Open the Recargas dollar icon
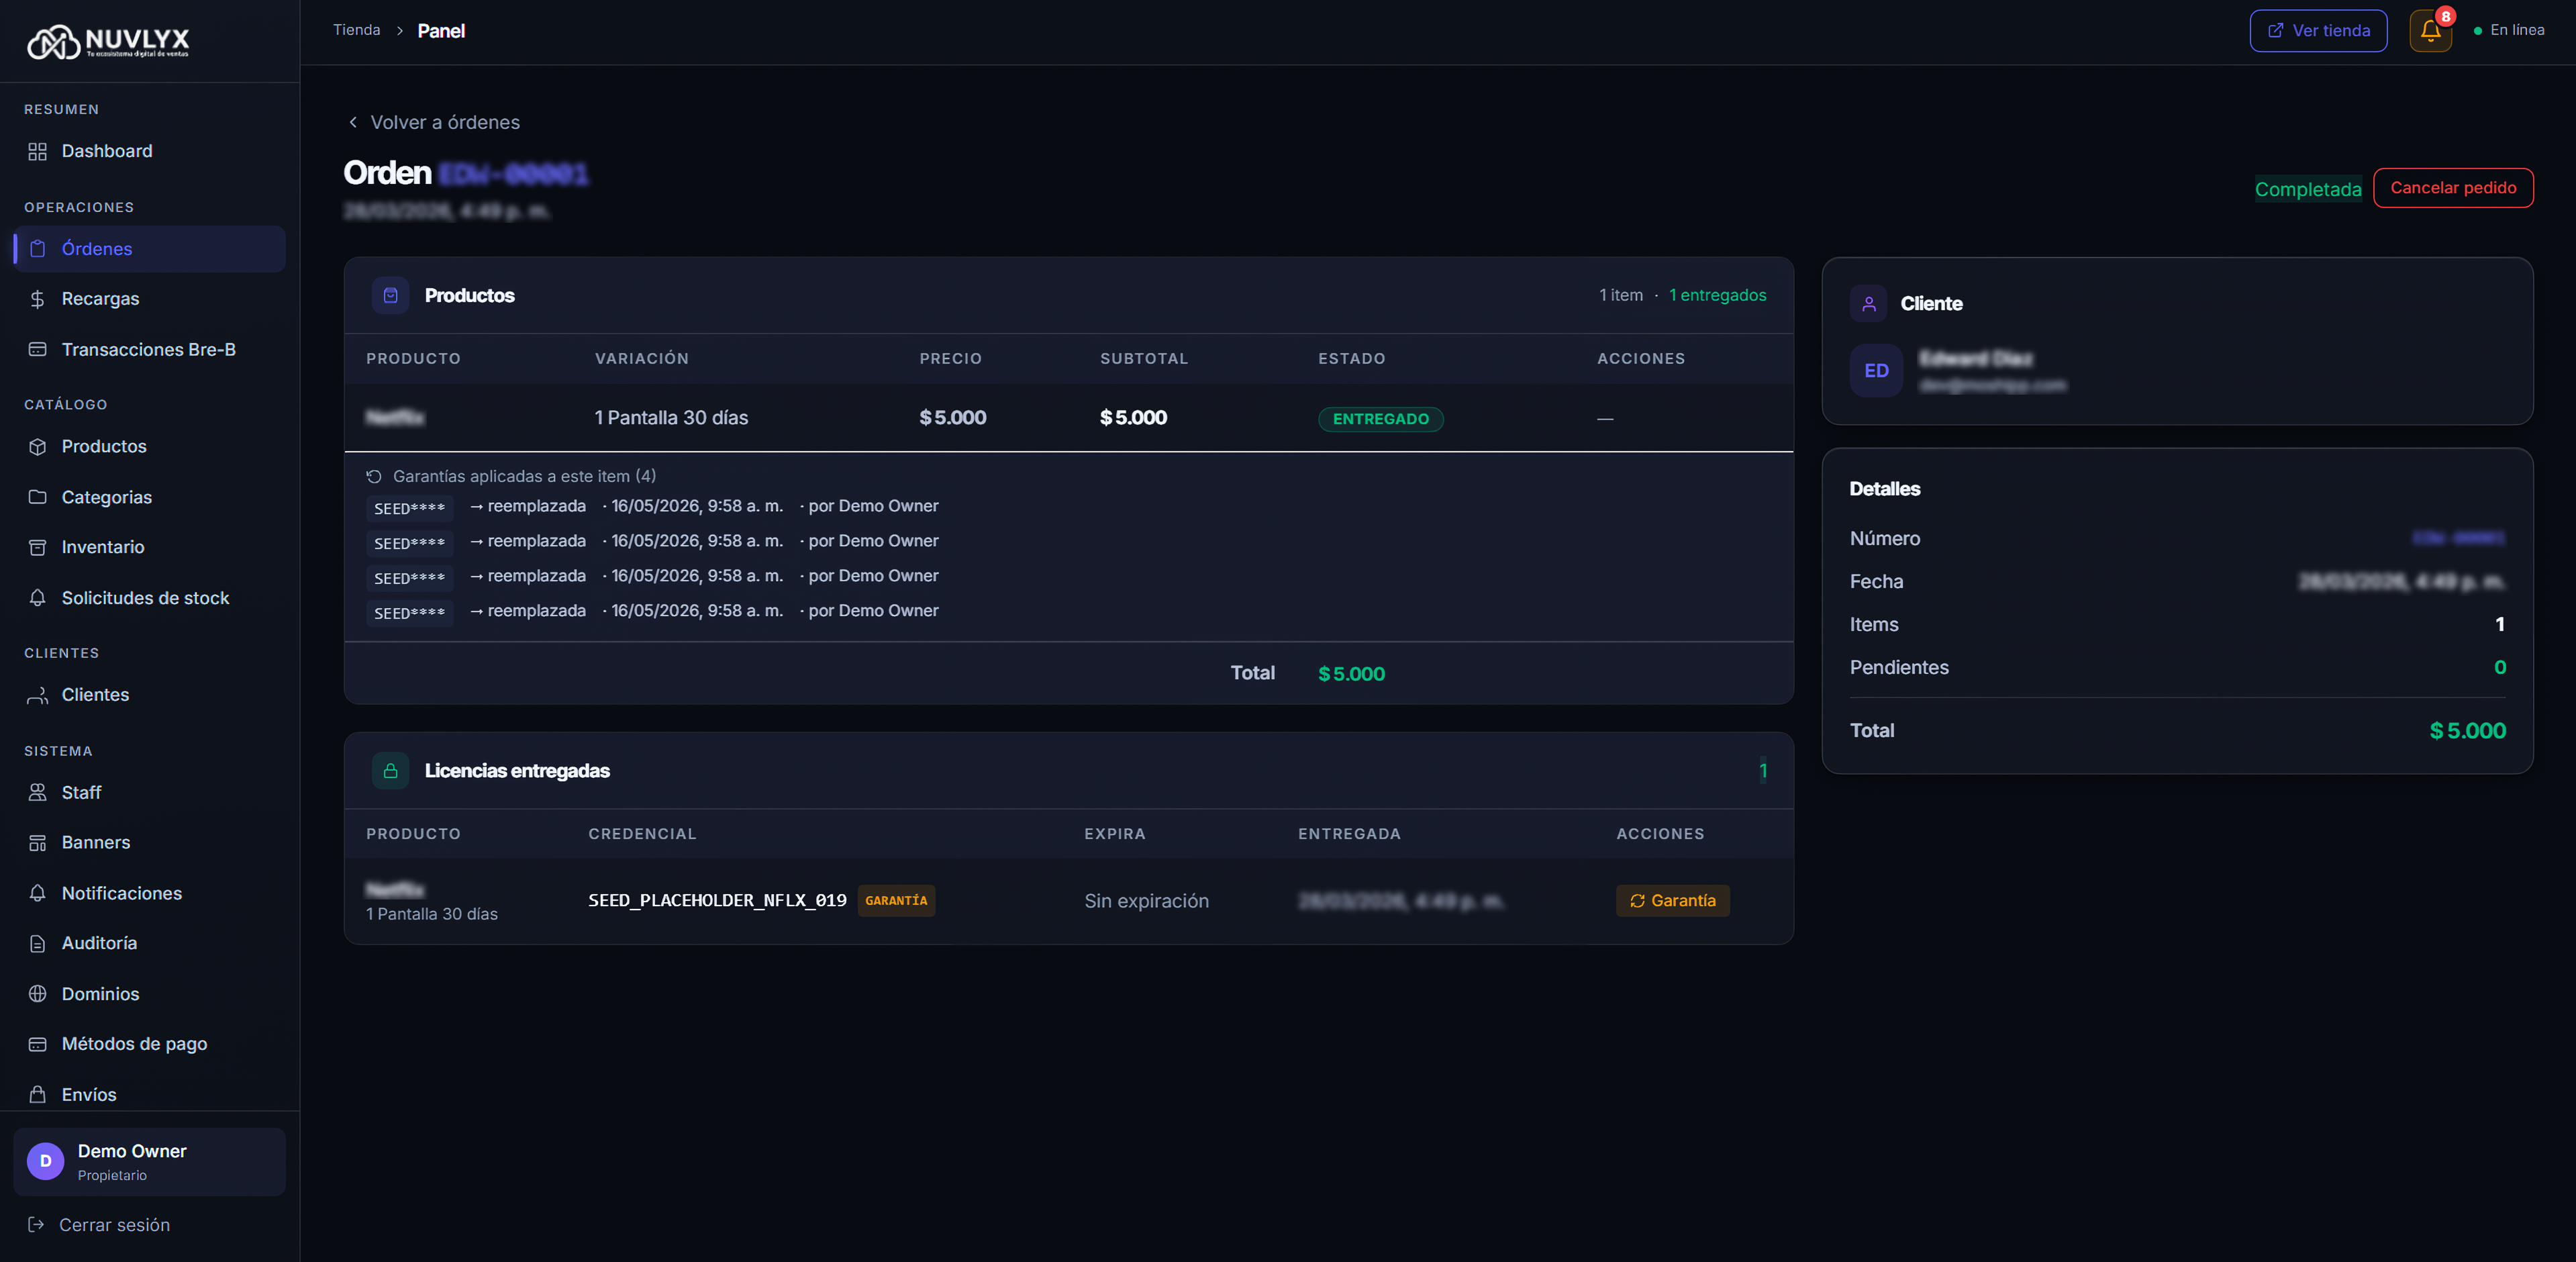 [37, 299]
